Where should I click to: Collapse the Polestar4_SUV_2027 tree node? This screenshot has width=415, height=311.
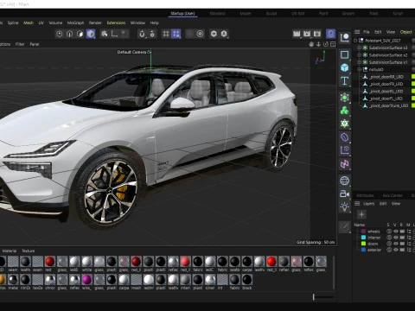pyautogui.click(x=355, y=41)
